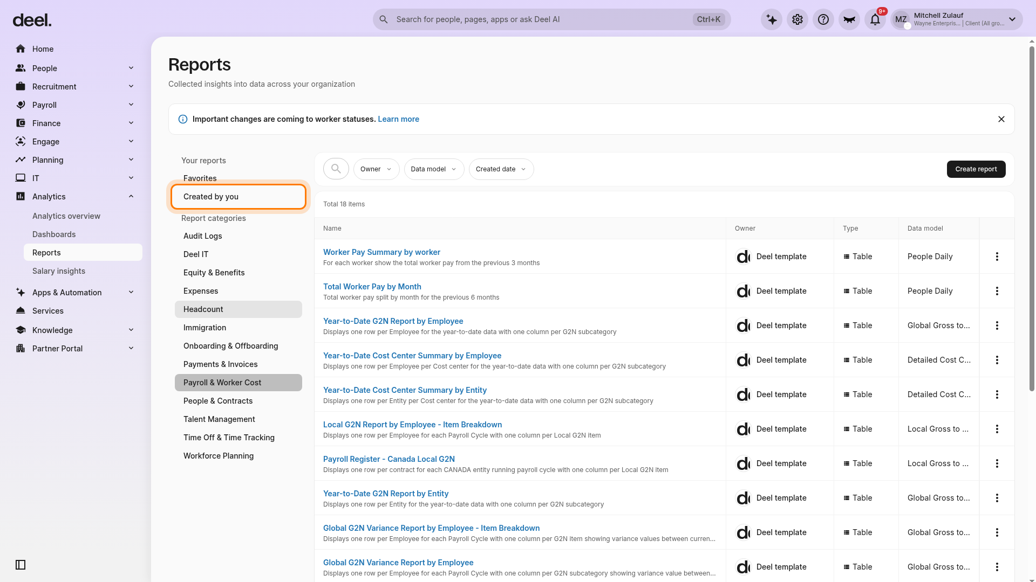Expand the Partner Portal menu chevron
1036x582 pixels.
(131, 348)
